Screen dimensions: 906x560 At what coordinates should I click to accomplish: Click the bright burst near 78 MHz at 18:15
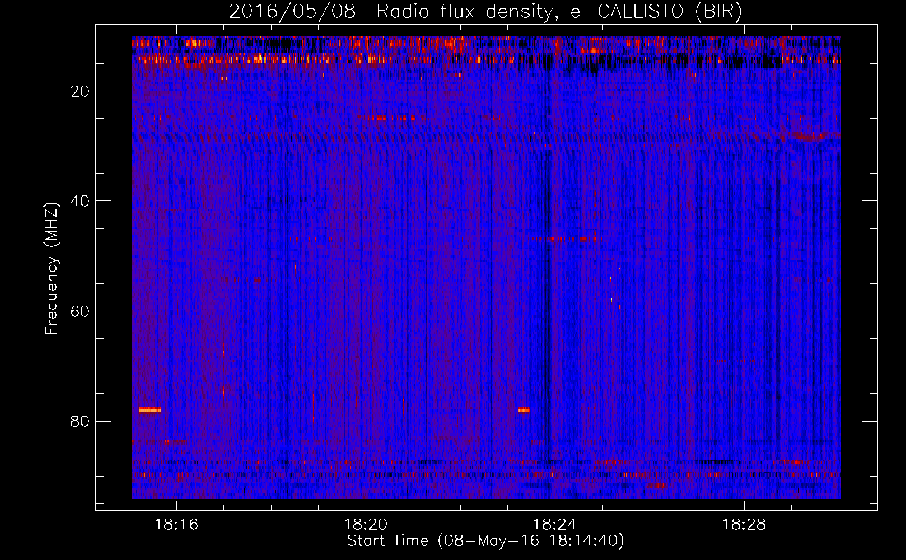coord(150,409)
